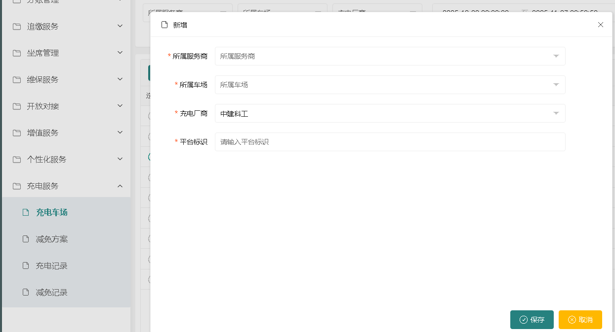Open the 所属车场 dropdown in dialog
The height and width of the screenshot is (332, 615).
click(390, 85)
